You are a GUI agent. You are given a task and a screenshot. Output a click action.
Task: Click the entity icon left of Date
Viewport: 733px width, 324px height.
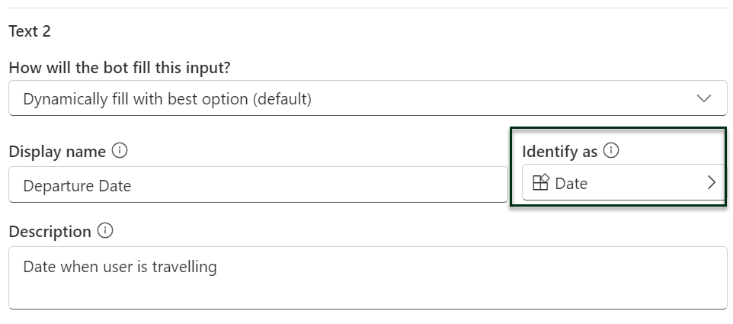[x=540, y=183]
